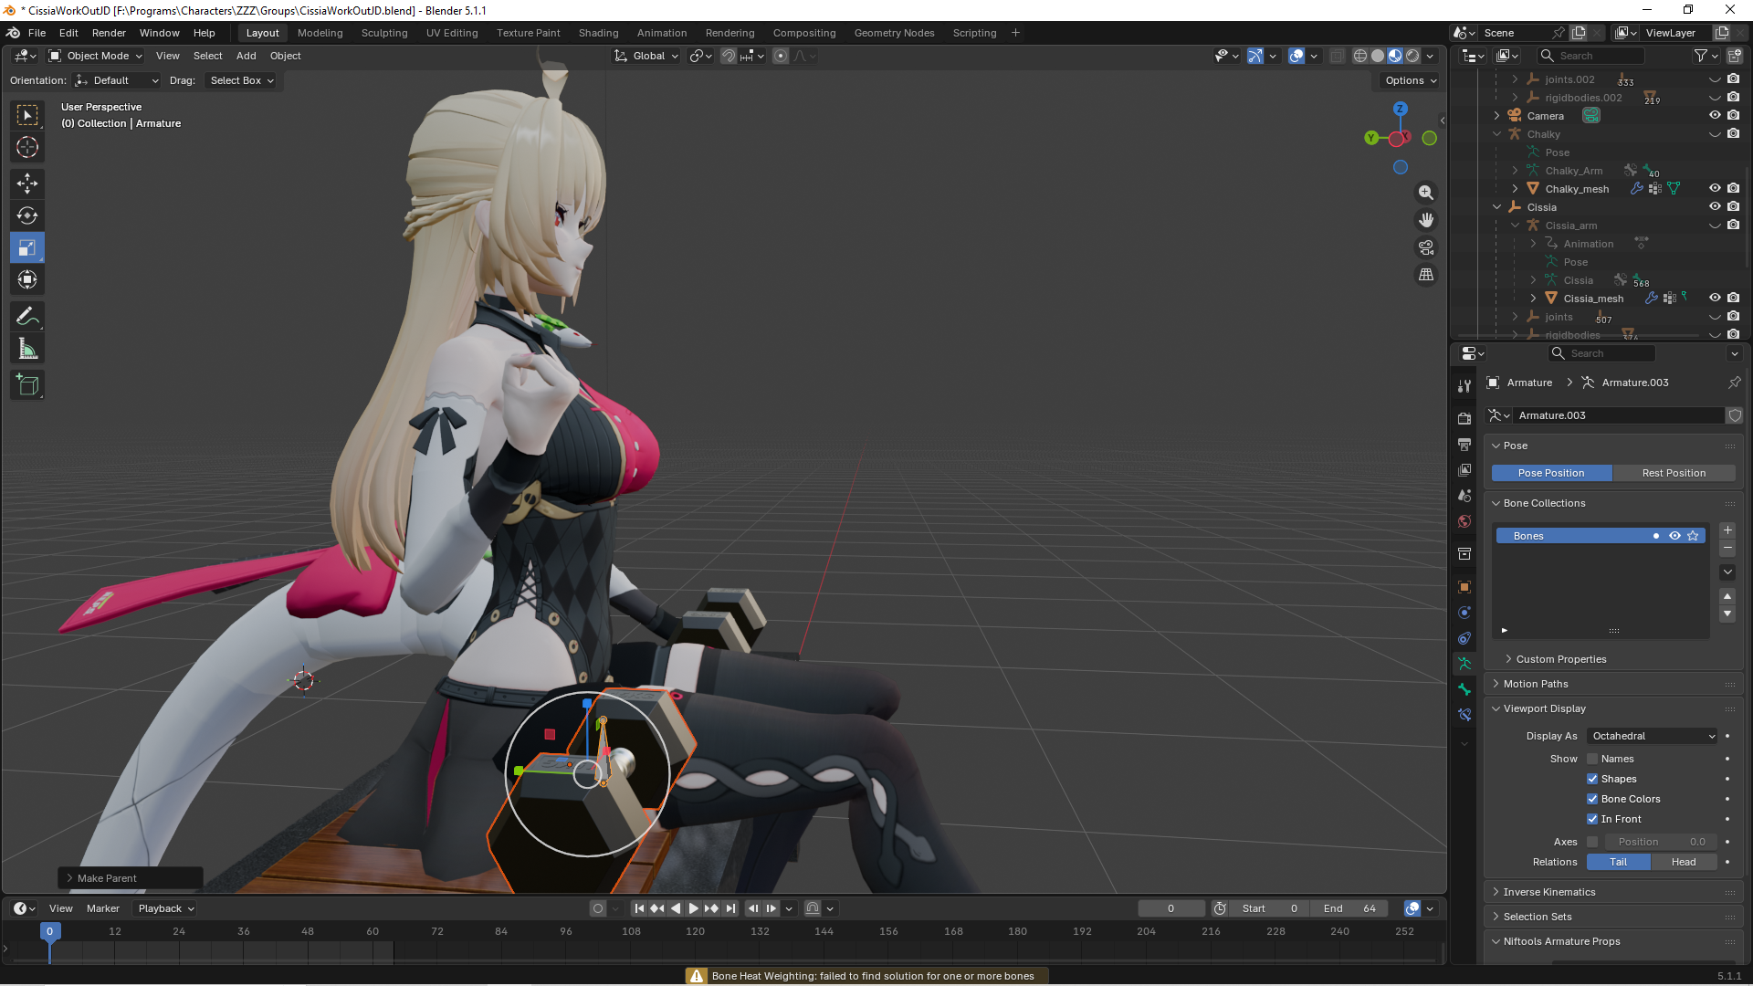
Task: Enable the Names checkbox
Action: pyautogui.click(x=1592, y=759)
